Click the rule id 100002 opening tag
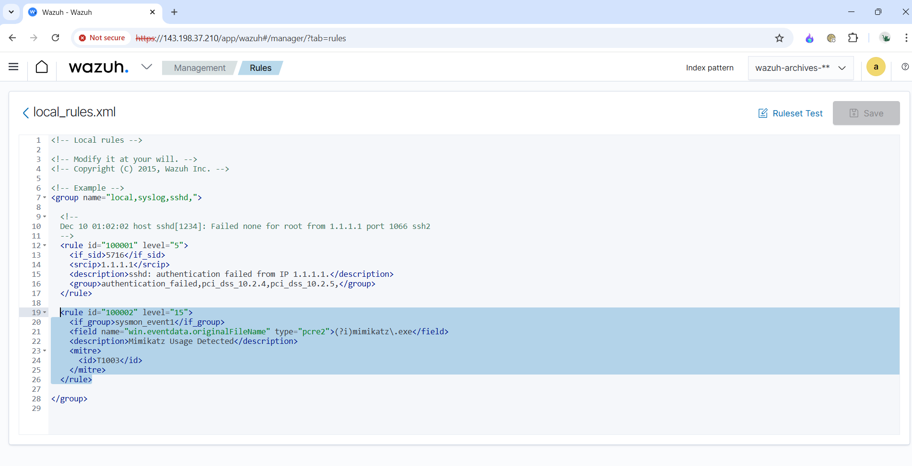 click(127, 313)
